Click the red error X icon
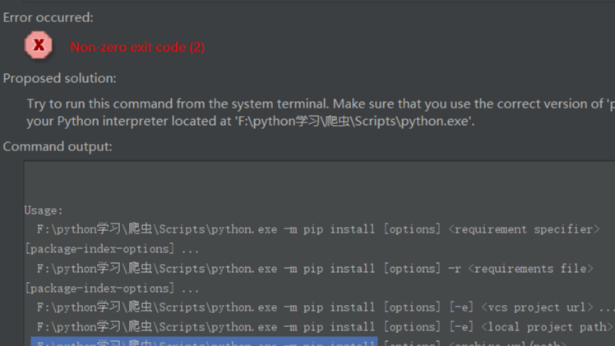The height and width of the screenshot is (346, 615). [x=39, y=45]
